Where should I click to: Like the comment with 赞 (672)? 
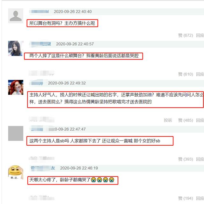pos(186,35)
